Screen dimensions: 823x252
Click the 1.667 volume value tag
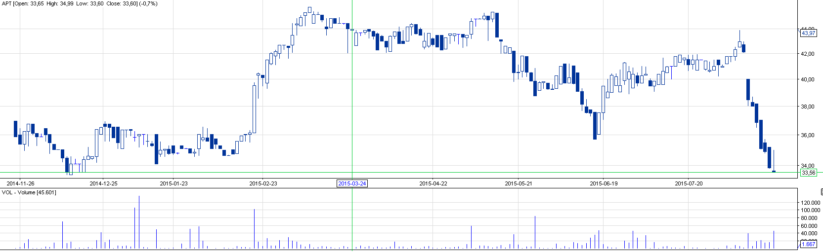click(x=809, y=244)
